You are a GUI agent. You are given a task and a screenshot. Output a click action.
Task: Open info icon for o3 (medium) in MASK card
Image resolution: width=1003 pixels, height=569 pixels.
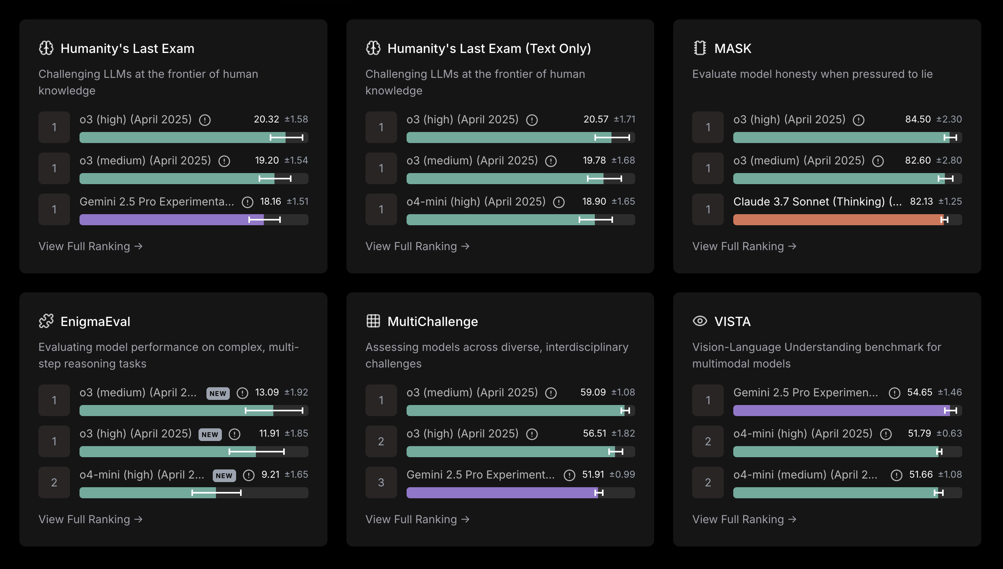878,161
